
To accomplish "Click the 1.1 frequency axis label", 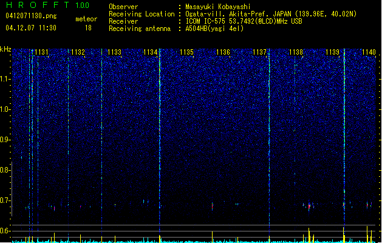I will [x=5, y=79].
